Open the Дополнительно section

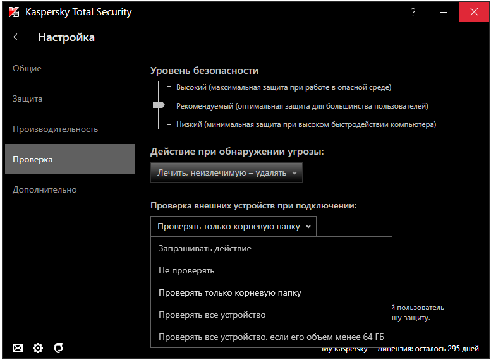[x=45, y=189]
